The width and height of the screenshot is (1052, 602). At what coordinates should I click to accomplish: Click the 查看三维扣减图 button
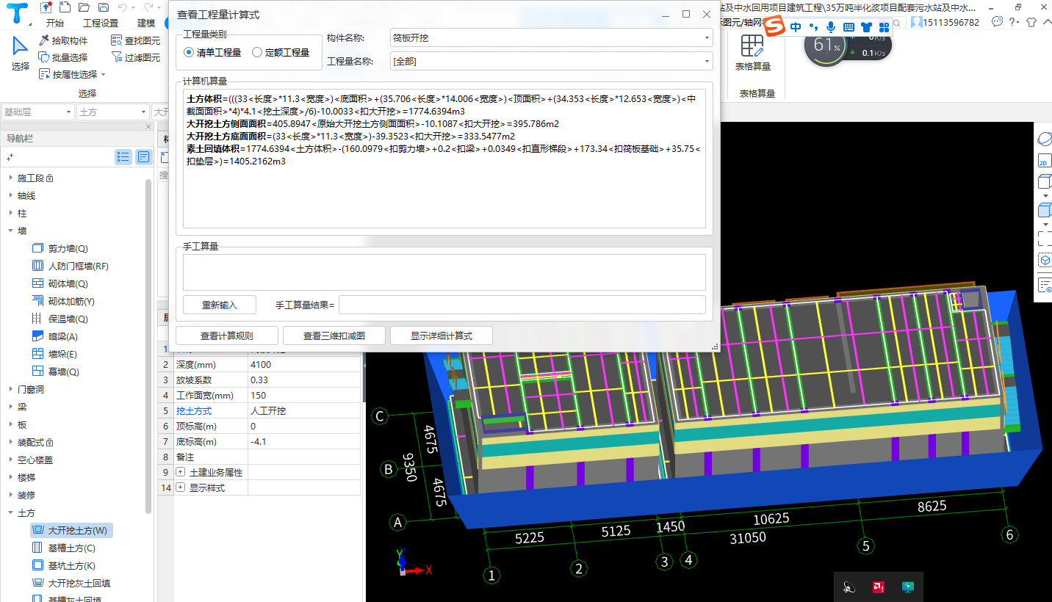pyautogui.click(x=334, y=336)
